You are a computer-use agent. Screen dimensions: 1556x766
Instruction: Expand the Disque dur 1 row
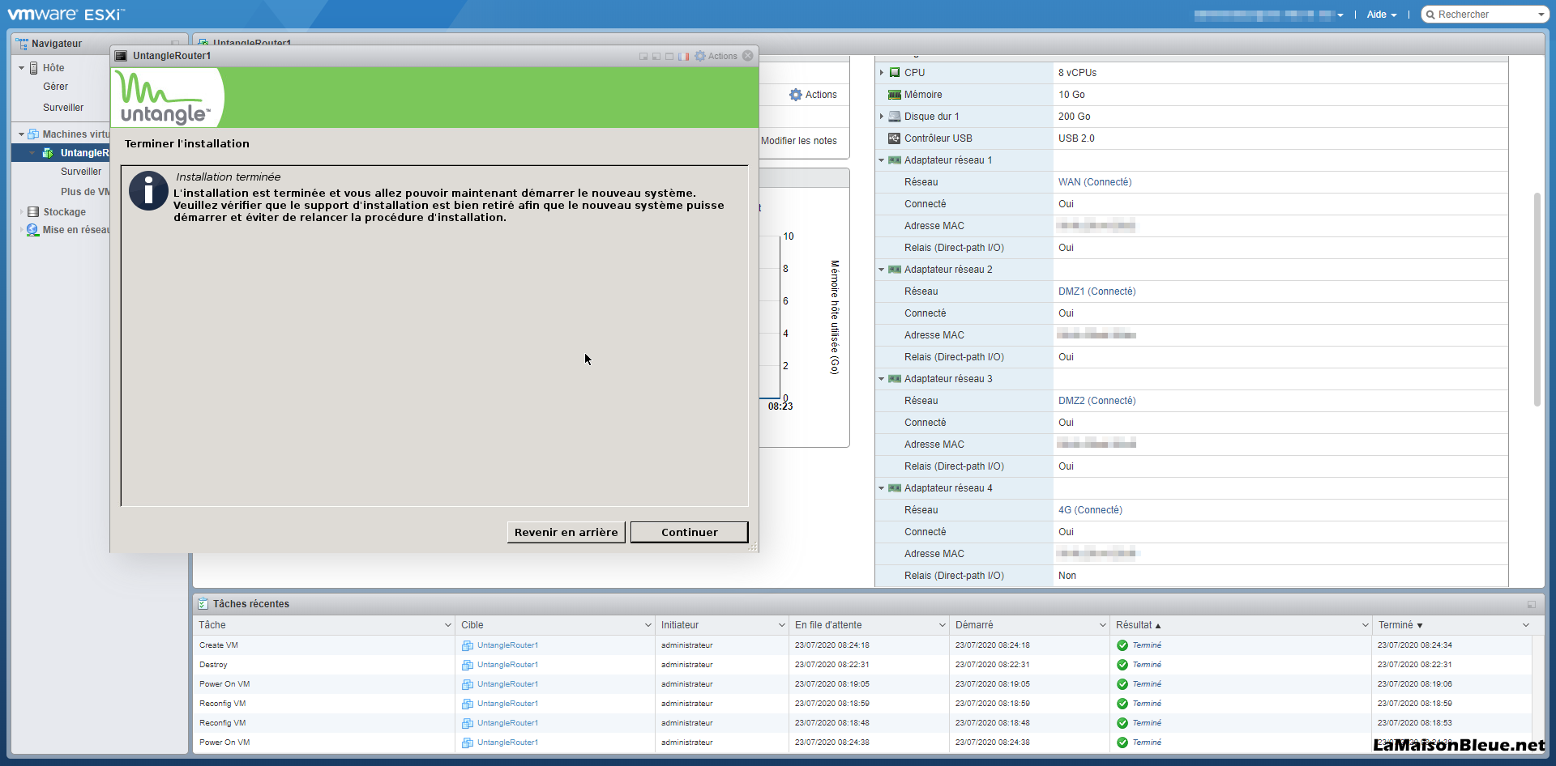[882, 117]
